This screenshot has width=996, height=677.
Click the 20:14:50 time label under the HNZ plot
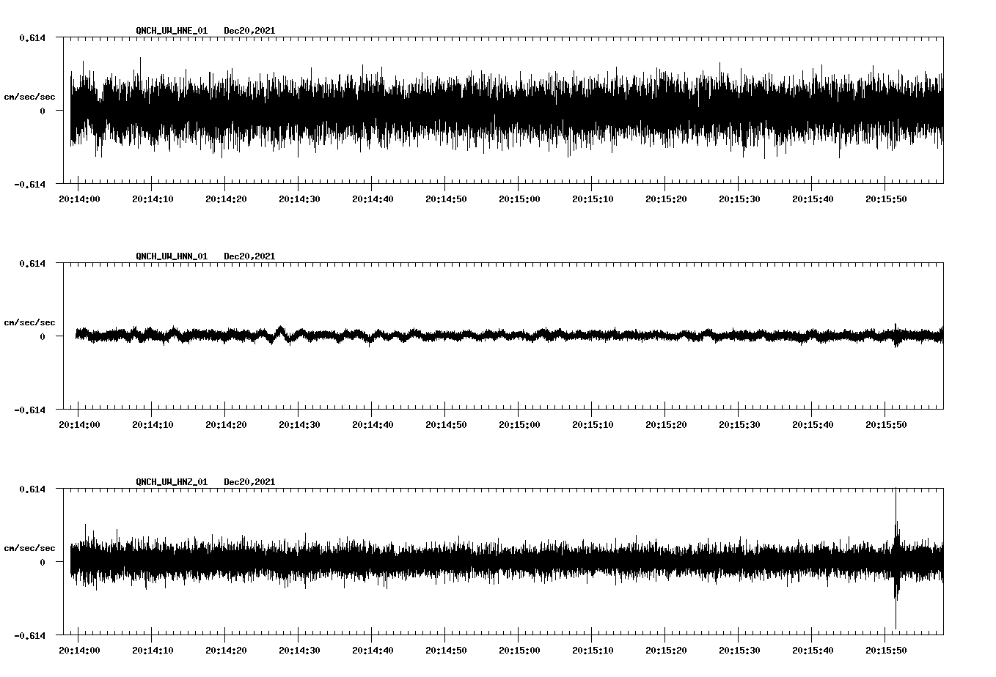point(446,651)
